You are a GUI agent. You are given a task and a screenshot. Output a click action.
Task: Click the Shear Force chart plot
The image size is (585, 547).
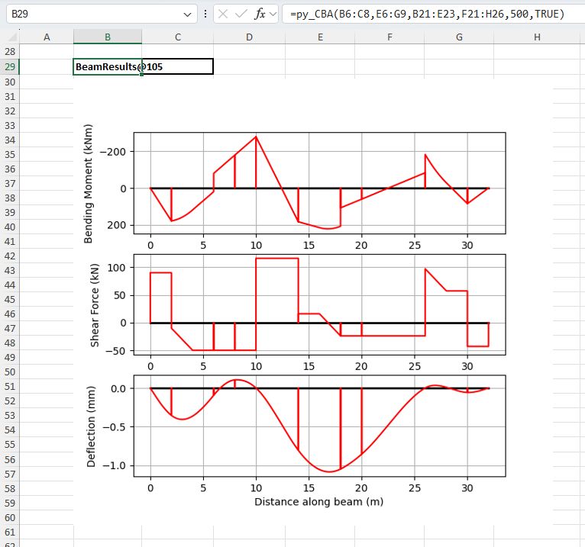click(319, 305)
